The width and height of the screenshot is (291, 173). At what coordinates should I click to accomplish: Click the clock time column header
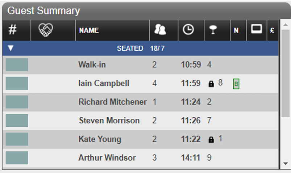click(188, 30)
